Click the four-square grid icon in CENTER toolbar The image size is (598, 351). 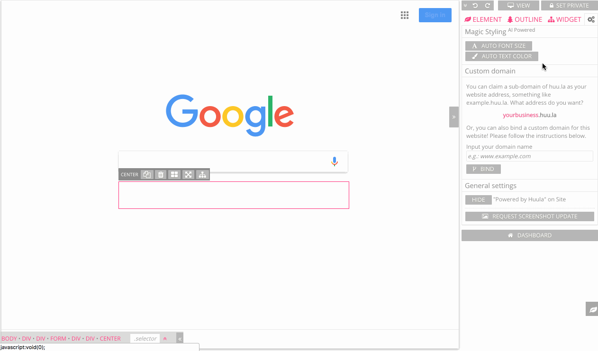(x=174, y=175)
